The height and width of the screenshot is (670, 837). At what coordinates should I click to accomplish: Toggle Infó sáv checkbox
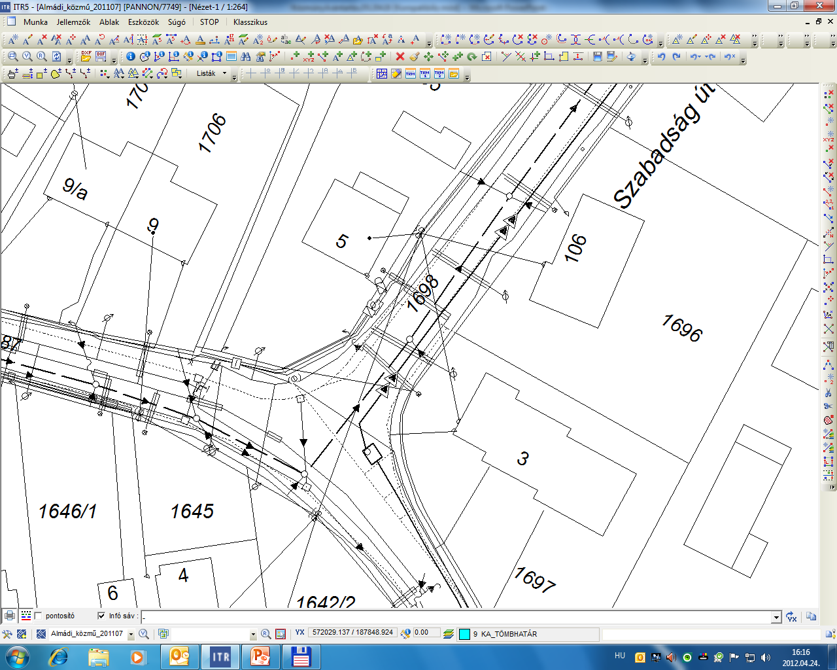pos(101,616)
